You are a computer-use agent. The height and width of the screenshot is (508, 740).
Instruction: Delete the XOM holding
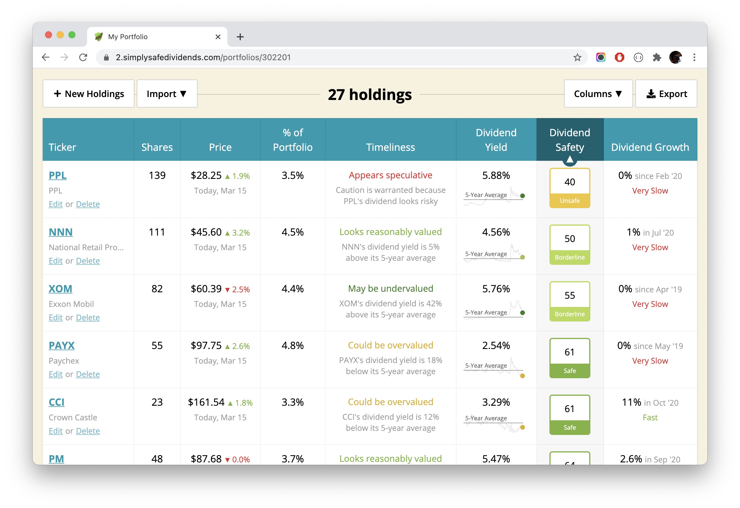point(88,317)
